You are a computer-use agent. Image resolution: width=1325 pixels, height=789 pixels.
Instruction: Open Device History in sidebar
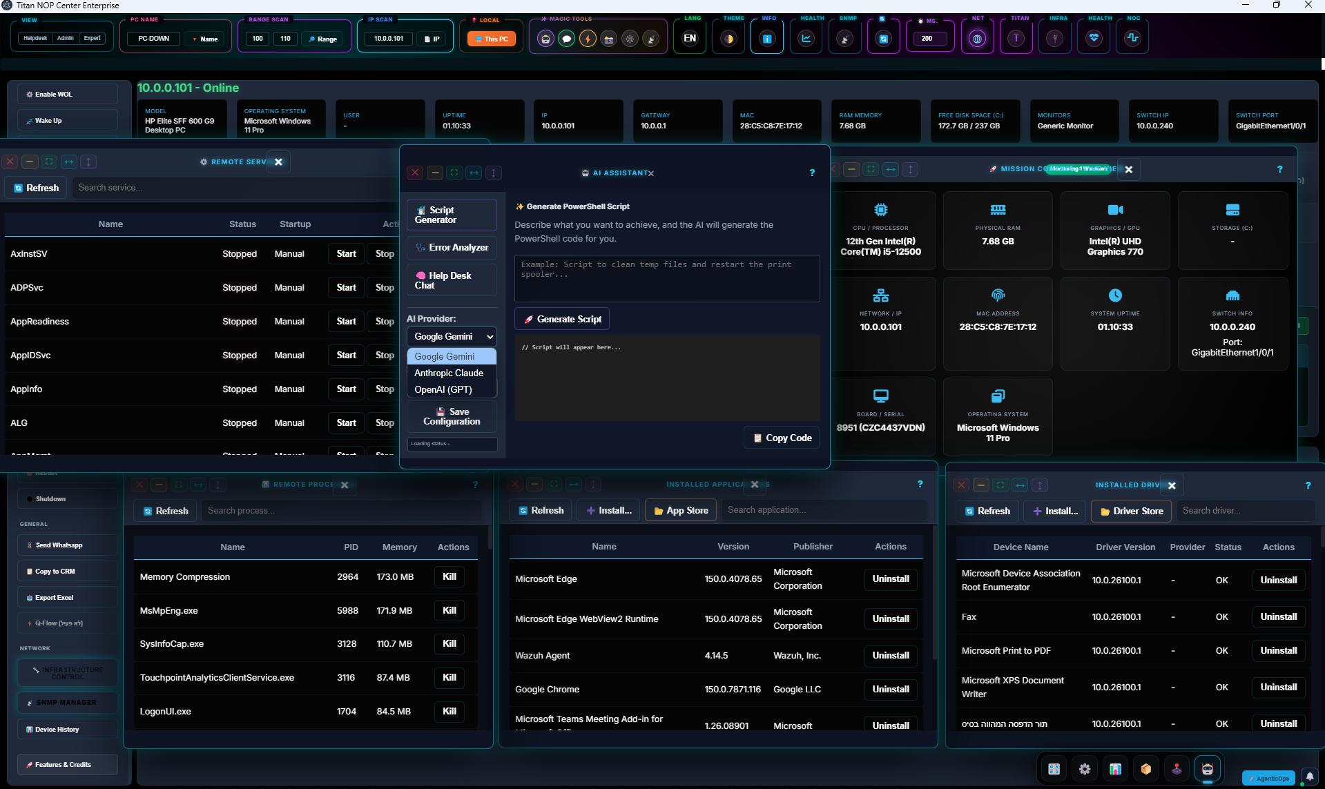(x=67, y=730)
